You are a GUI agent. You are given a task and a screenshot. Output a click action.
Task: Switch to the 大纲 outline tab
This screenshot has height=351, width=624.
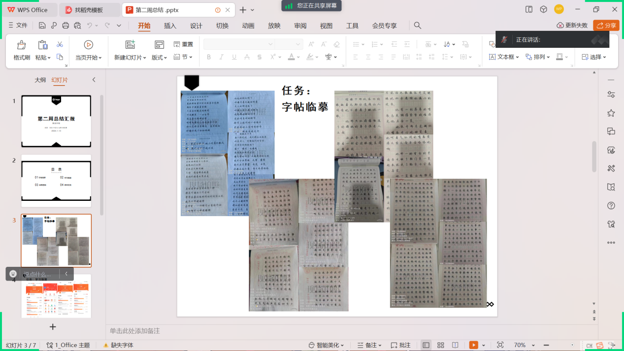(x=40, y=80)
